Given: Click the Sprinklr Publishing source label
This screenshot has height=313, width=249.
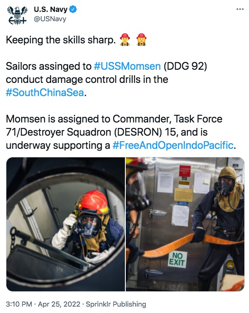Looking at the screenshot, I should click(116, 304).
